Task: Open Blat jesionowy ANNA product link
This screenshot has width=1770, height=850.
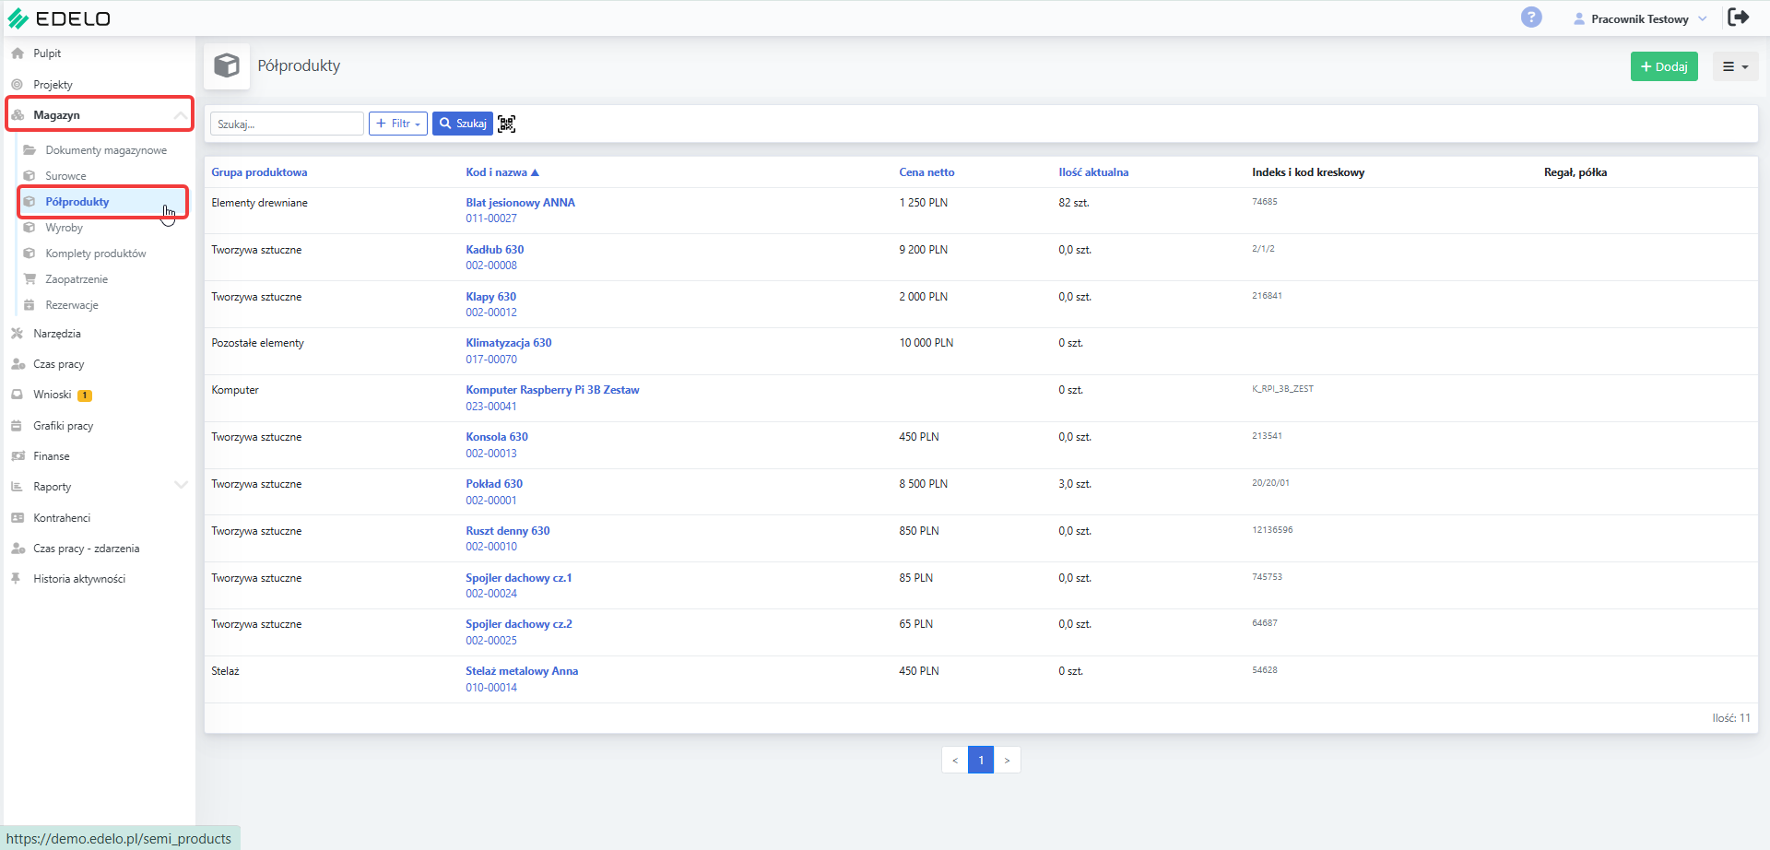Action: click(x=520, y=203)
